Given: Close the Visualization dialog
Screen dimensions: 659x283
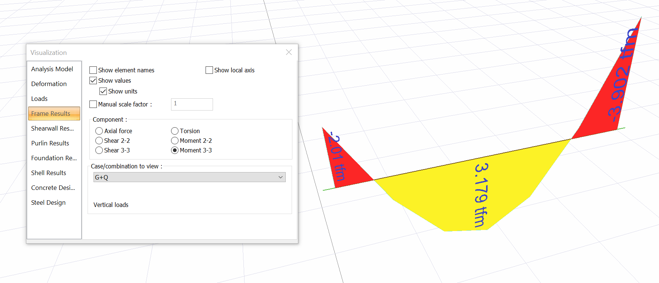Looking at the screenshot, I should [x=289, y=52].
